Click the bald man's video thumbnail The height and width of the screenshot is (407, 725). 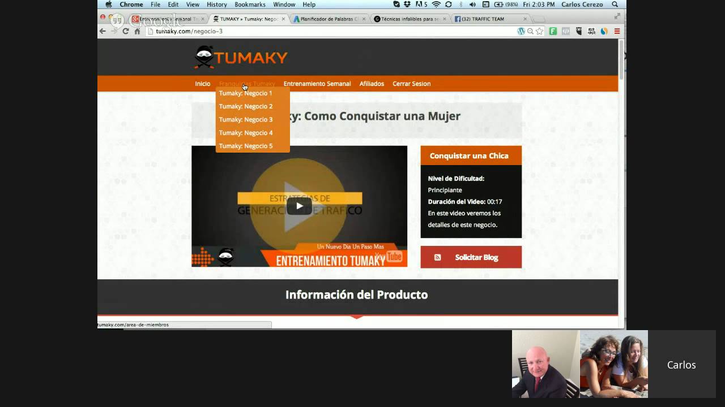pos(545,364)
